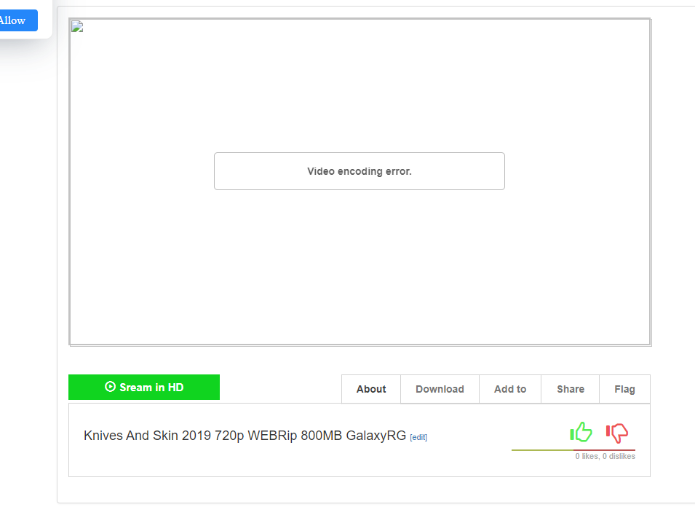This screenshot has height=507, width=695.
Task: Click the red portion of the rating bar
Action: [604, 449]
